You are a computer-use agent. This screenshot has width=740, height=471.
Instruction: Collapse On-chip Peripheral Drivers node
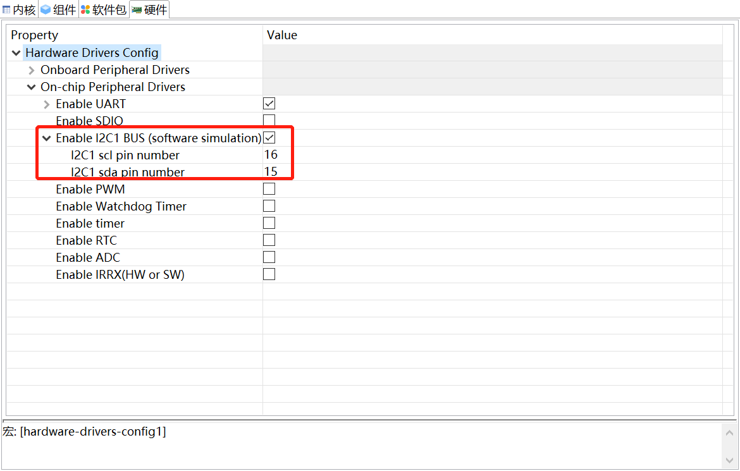pos(31,87)
